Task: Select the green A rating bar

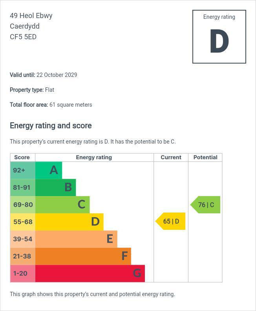Action: point(49,170)
